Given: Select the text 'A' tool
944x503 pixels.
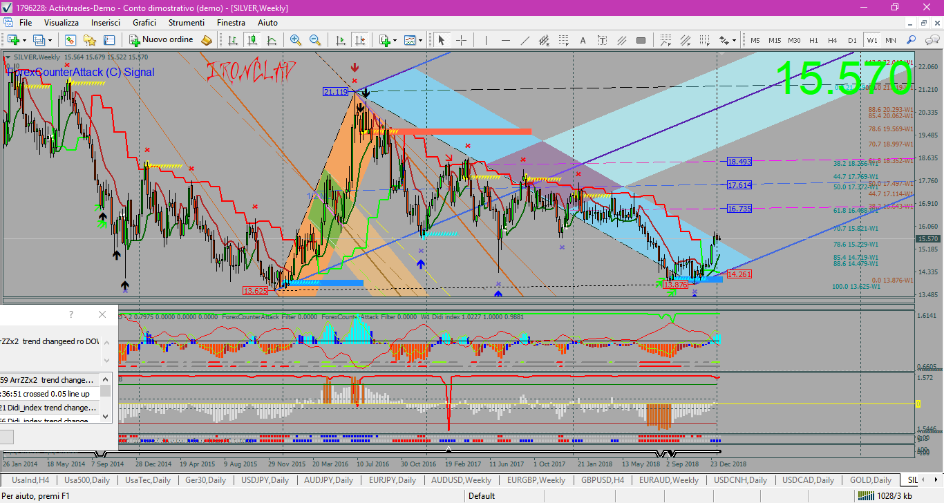Looking at the screenshot, I should click(583, 40).
